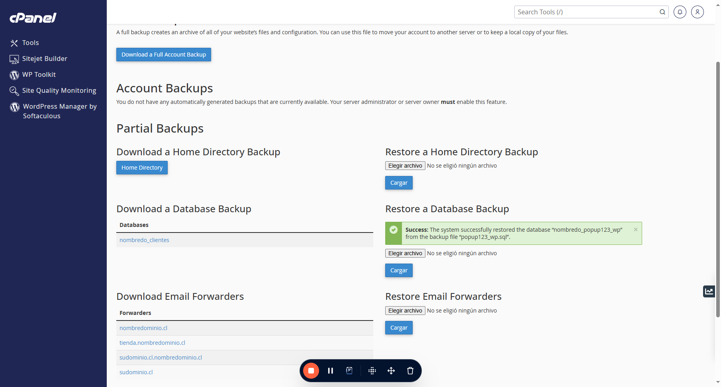Open the Tools sidebar item
Screen dimensions: 721x387
coord(30,43)
